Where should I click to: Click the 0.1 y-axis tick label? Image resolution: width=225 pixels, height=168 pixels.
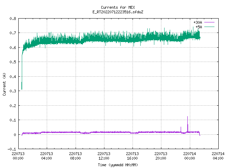pyautogui.click(x=13, y=120)
